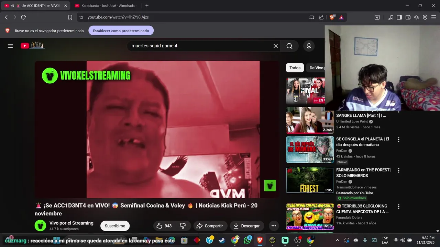The height and width of the screenshot is (247, 440).
Task: Open 'SE CONGELA el PLANETA' video title
Action: click(363, 142)
